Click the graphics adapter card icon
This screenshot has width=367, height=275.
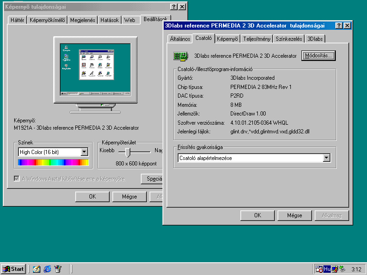[181, 56]
